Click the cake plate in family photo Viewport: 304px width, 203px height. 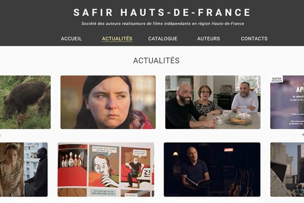(x=238, y=119)
